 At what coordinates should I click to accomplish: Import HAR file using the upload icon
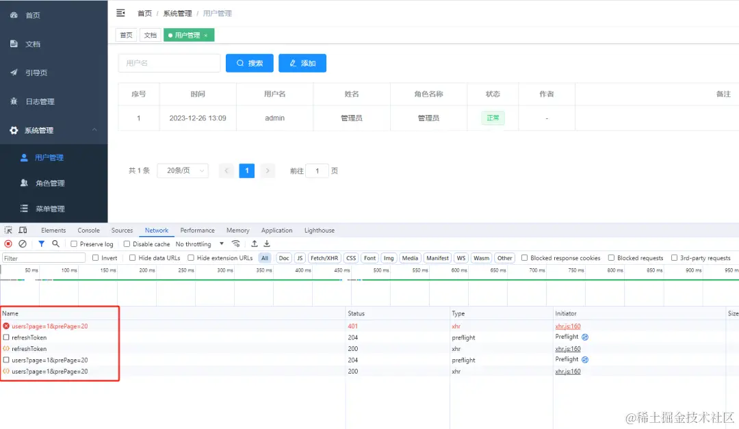click(254, 244)
